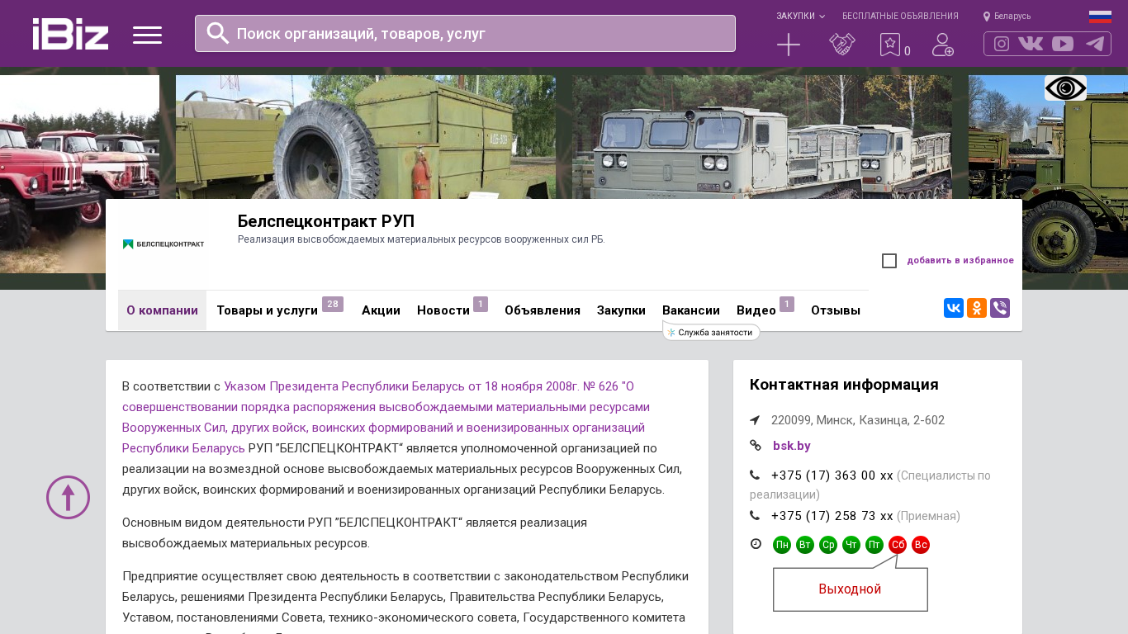
Task: Toggle accessibility eye view icon
Action: point(1065,88)
